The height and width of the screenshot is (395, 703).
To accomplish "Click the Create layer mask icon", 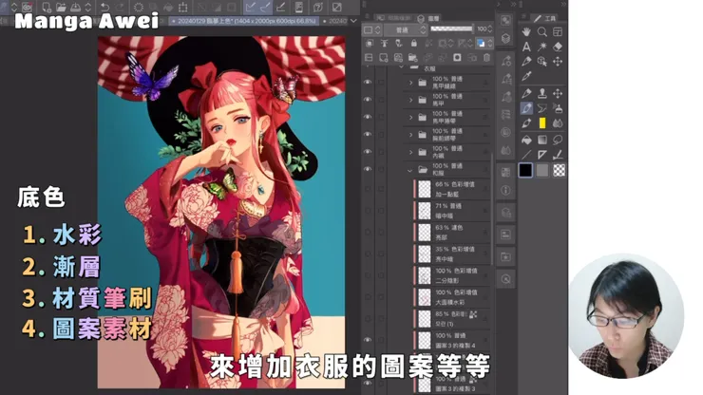I will point(457,57).
